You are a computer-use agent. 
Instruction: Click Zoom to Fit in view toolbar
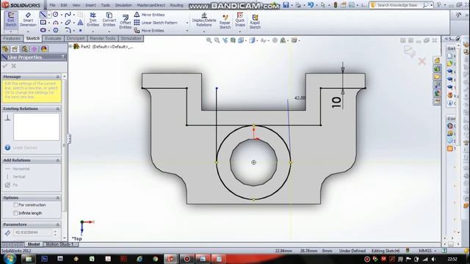pos(209,40)
